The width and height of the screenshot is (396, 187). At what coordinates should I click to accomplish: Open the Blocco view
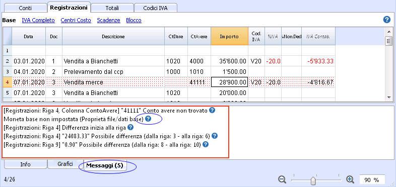(134, 20)
